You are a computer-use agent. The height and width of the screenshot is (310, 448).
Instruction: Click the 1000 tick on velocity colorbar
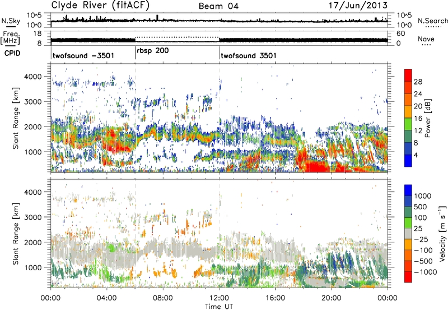pyautogui.click(x=423, y=196)
